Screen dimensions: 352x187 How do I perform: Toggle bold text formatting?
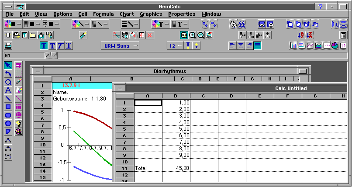44,45
